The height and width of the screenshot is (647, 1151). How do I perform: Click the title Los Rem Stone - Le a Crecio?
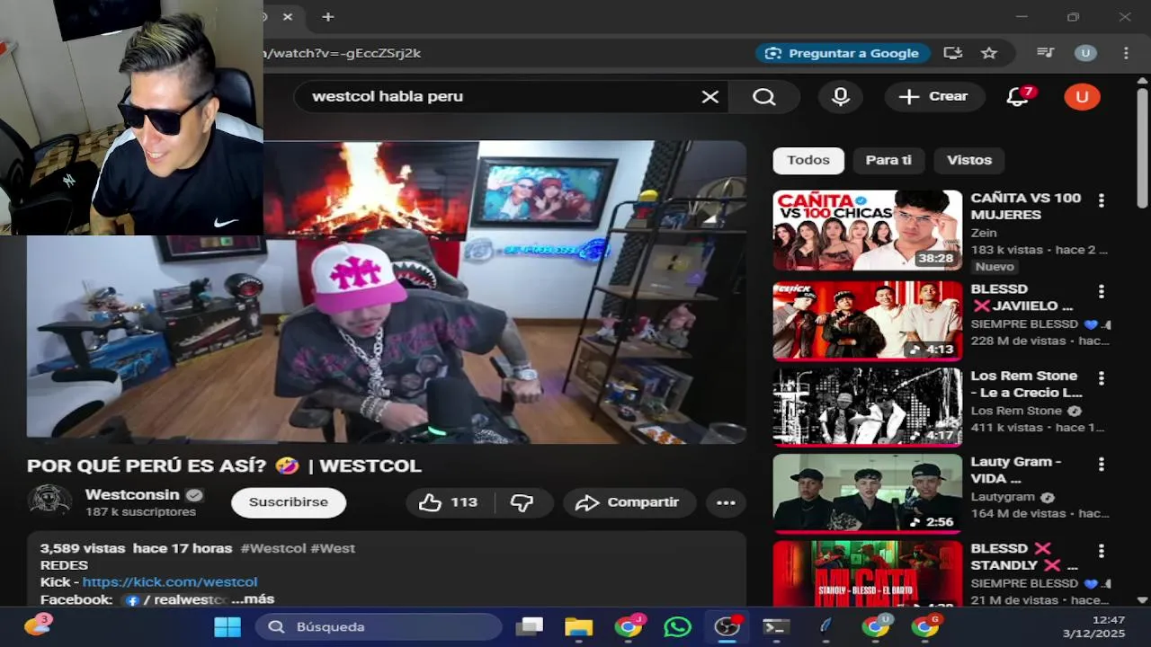(1026, 385)
